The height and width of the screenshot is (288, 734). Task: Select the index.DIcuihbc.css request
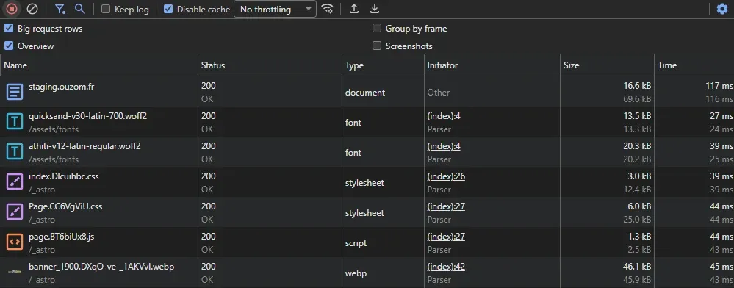(x=64, y=176)
